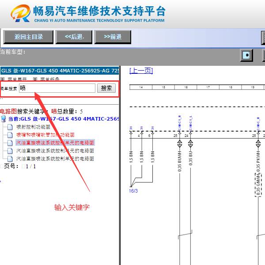Click pin number 24 in diagram
Viewport: 265px width, 265px height.
pyautogui.click(x=186, y=136)
